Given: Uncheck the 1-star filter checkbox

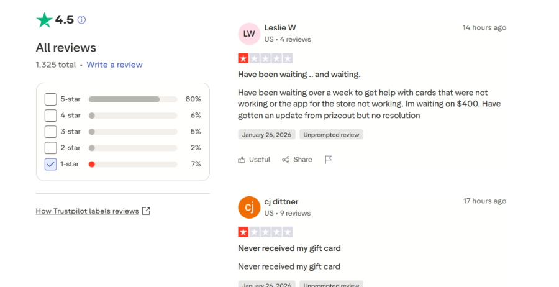Looking at the screenshot, I should click(x=50, y=165).
